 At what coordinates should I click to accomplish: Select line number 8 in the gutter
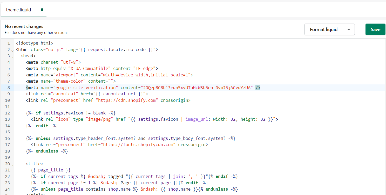[9, 88]
